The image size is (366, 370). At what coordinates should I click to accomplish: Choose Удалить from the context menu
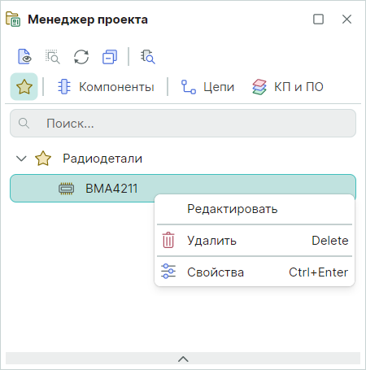[x=255, y=241]
